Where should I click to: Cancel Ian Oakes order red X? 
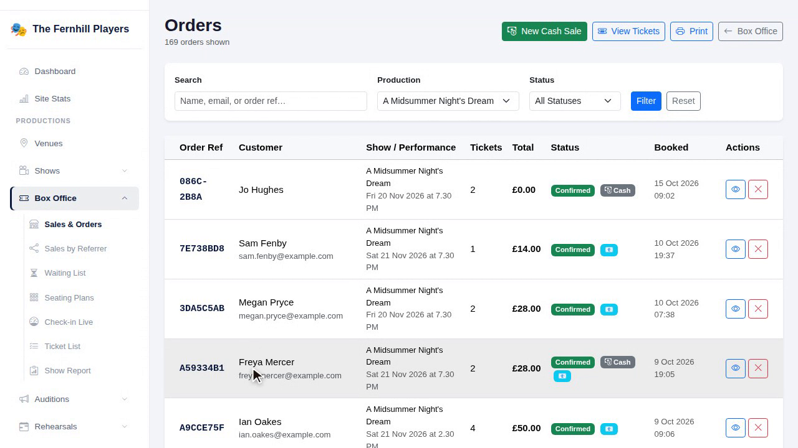pyautogui.click(x=758, y=427)
